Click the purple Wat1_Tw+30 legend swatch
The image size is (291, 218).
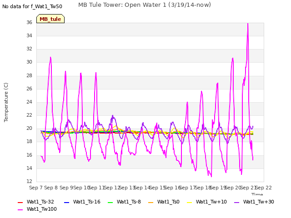[x=236, y=202]
